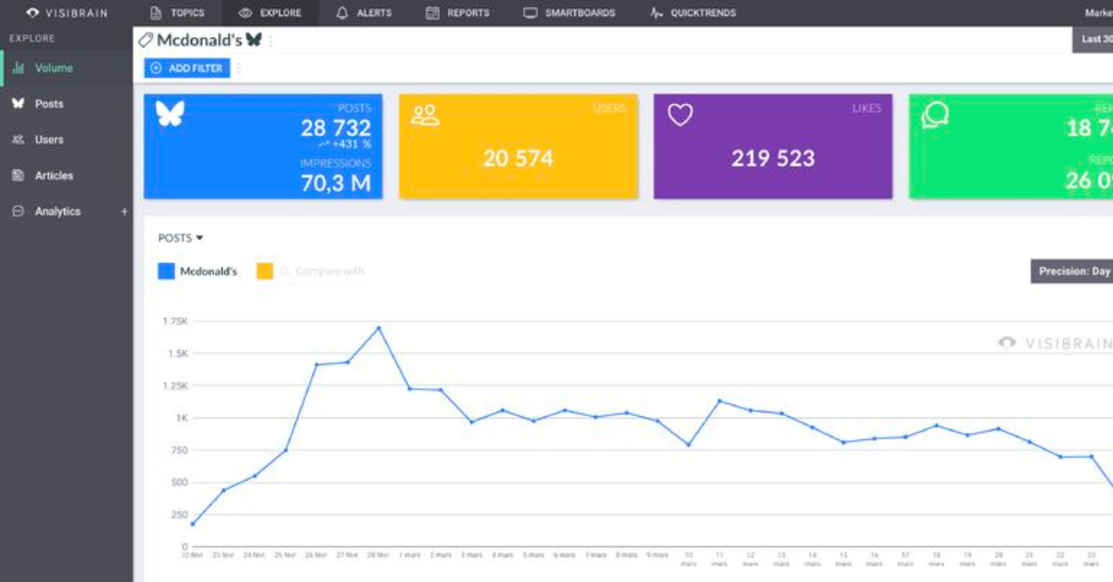
Task: Expand Analytics with the plus sign
Action: 124,211
